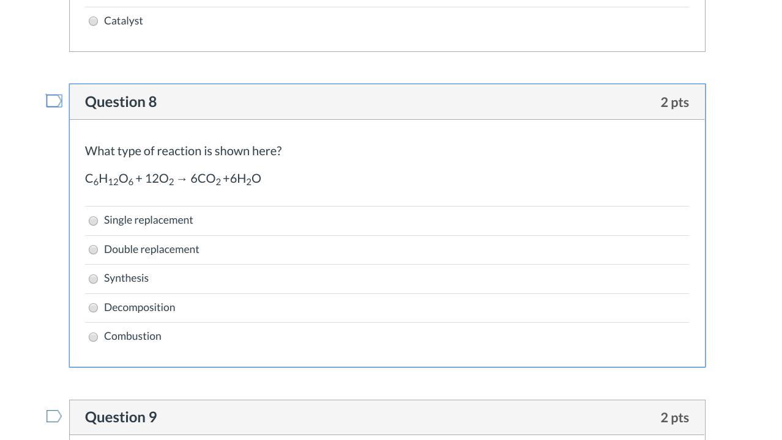Click the Question 8 heading

pos(121,102)
